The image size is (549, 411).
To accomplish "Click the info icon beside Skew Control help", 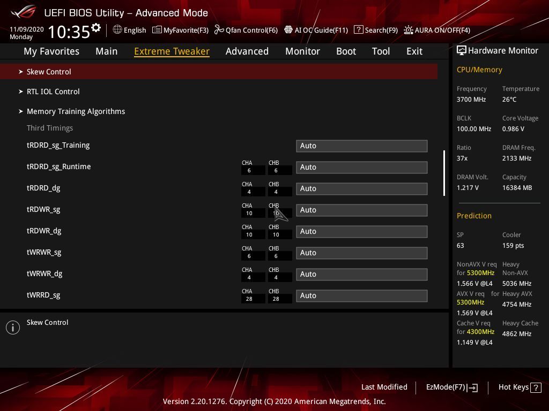I will pos(13,328).
